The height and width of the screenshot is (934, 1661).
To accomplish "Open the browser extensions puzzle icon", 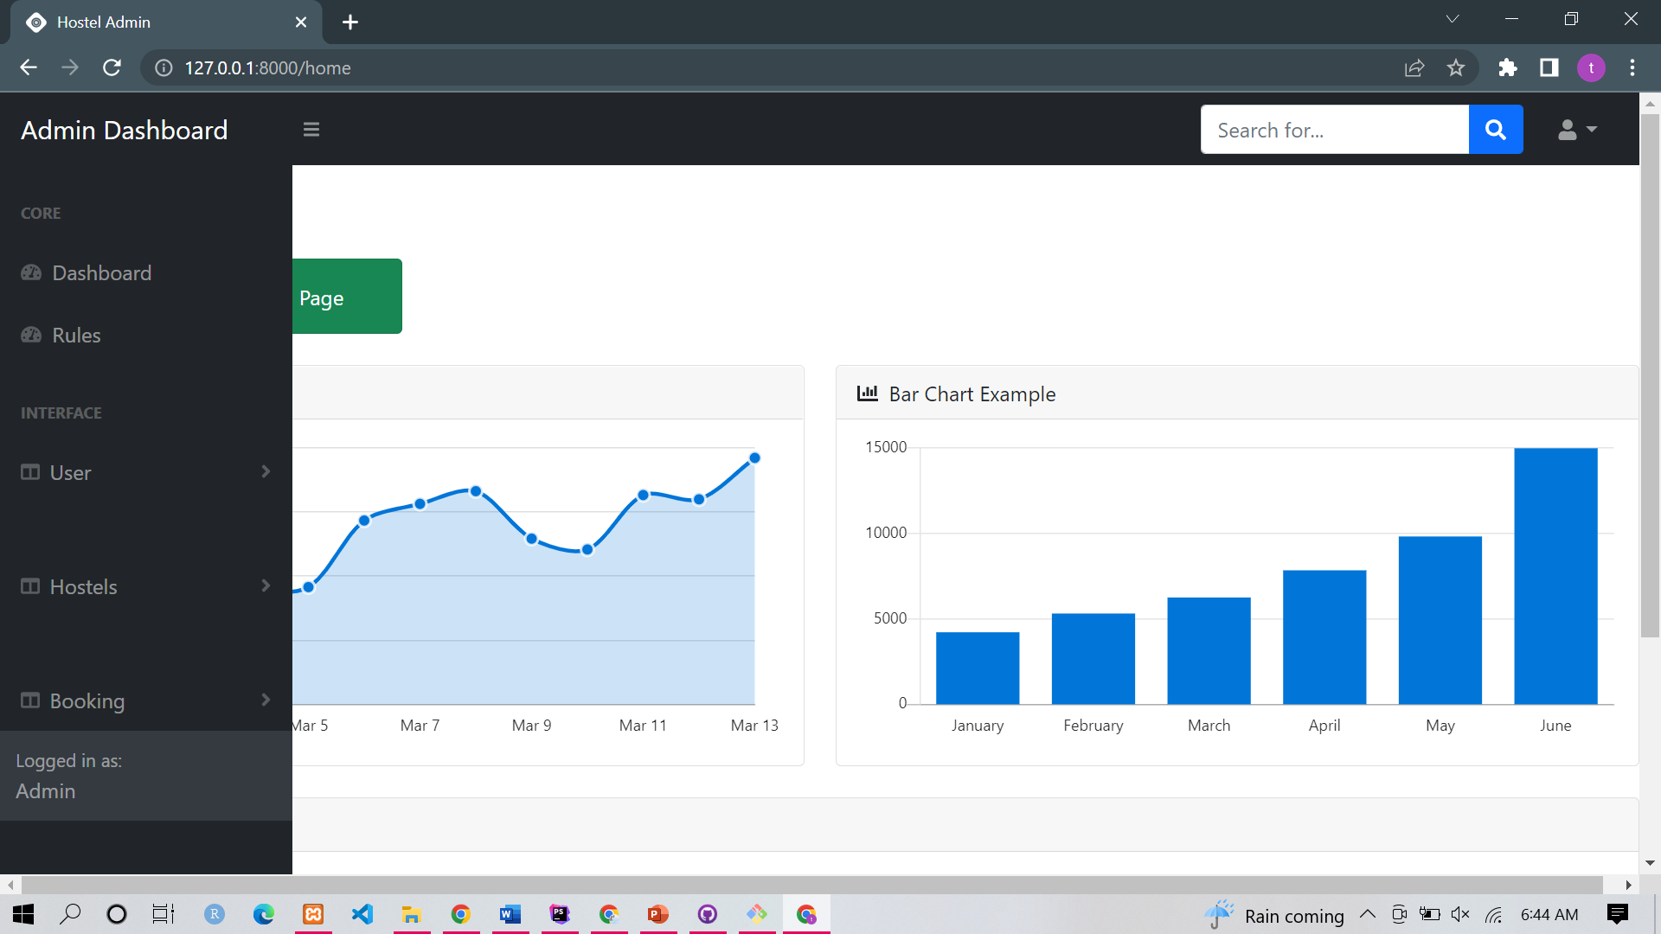I will click(1507, 67).
